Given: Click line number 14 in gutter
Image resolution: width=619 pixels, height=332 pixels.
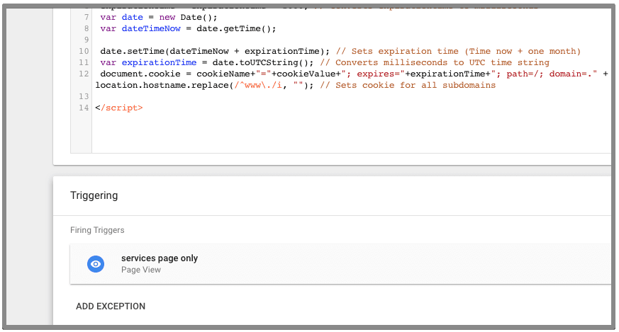Looking at the screenshot, I should click(84, 108).
